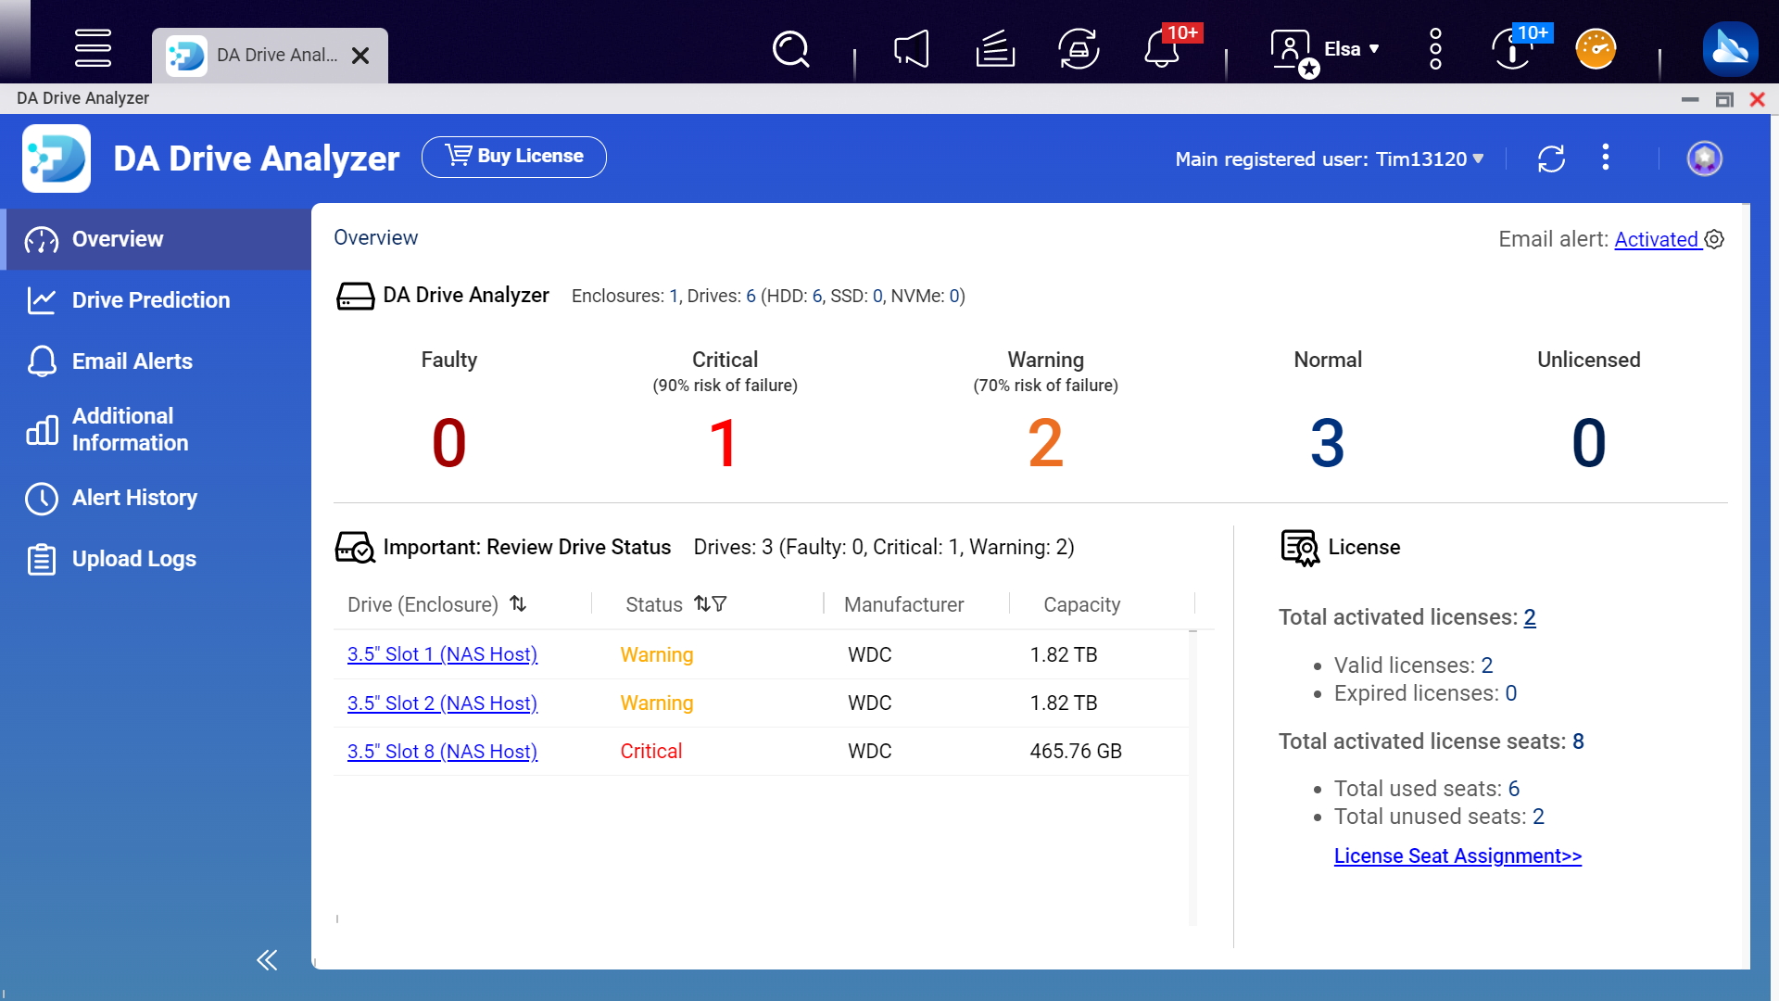Expand the registered user dropdown Tim13120
Viewport: 1779px width, 1001px height.
click(1479, 158)
